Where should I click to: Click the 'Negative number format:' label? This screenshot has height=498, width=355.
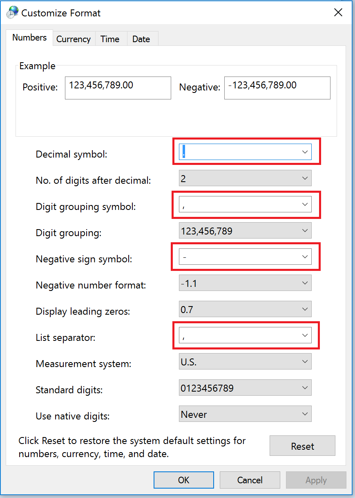coord(91,285)
